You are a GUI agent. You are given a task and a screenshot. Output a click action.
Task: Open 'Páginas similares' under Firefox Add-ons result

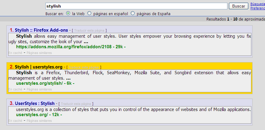tap(39, 53)
